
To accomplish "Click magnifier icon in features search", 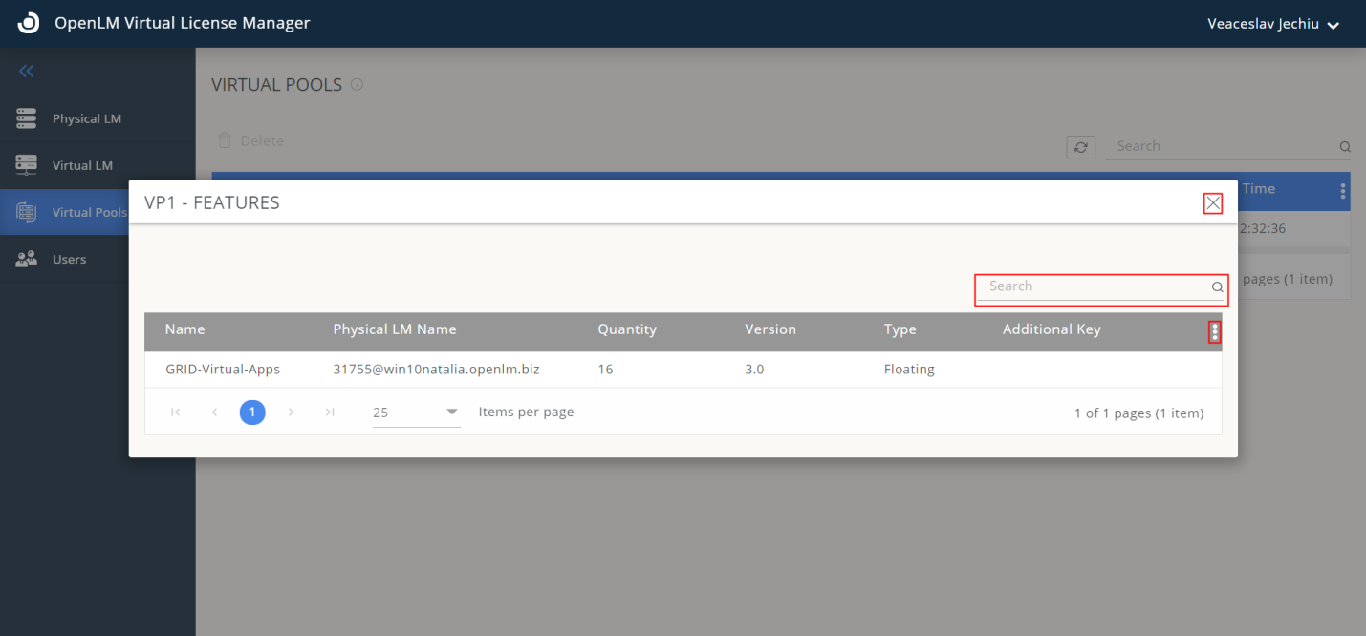I will point(1217,286).
